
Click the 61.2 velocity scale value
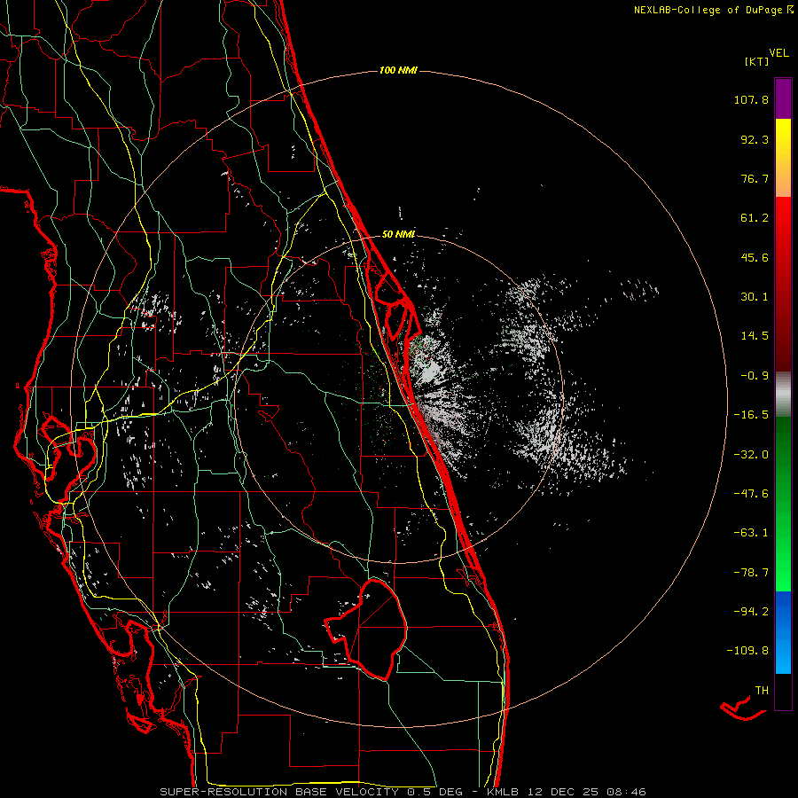(x=755, y=218)
